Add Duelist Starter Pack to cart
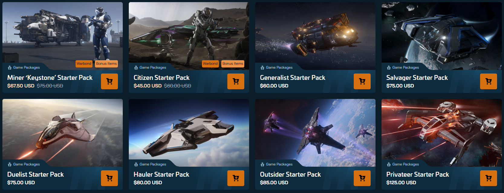 coord(109,178)
